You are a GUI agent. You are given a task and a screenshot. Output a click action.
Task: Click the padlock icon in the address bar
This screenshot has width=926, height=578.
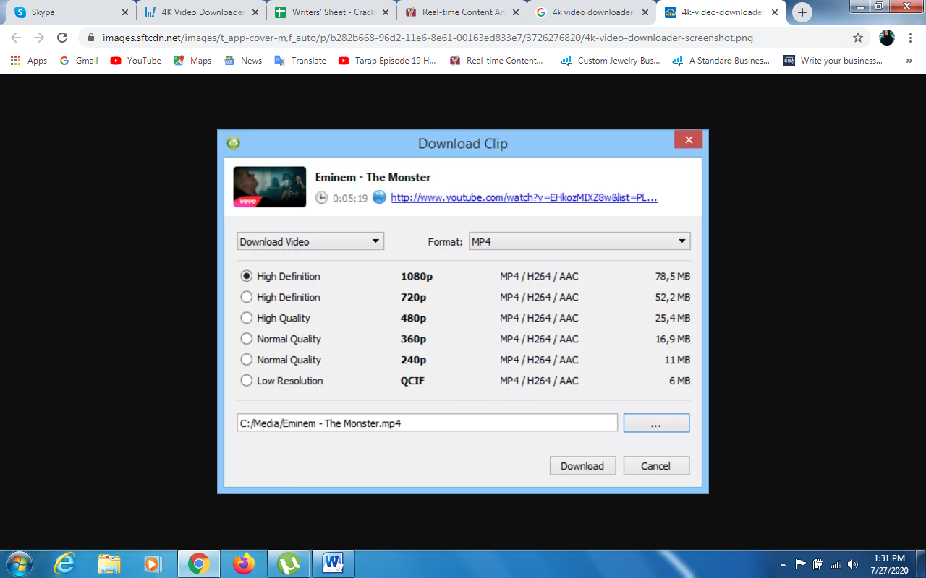pos(91,38)
